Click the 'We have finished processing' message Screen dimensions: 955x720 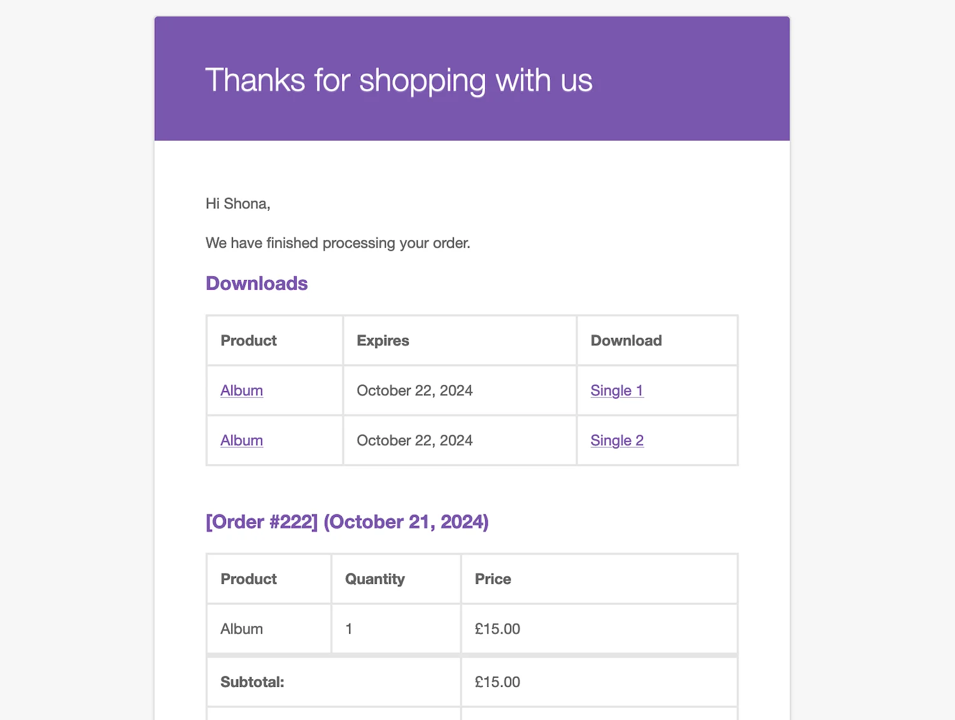tap(337, 243)
